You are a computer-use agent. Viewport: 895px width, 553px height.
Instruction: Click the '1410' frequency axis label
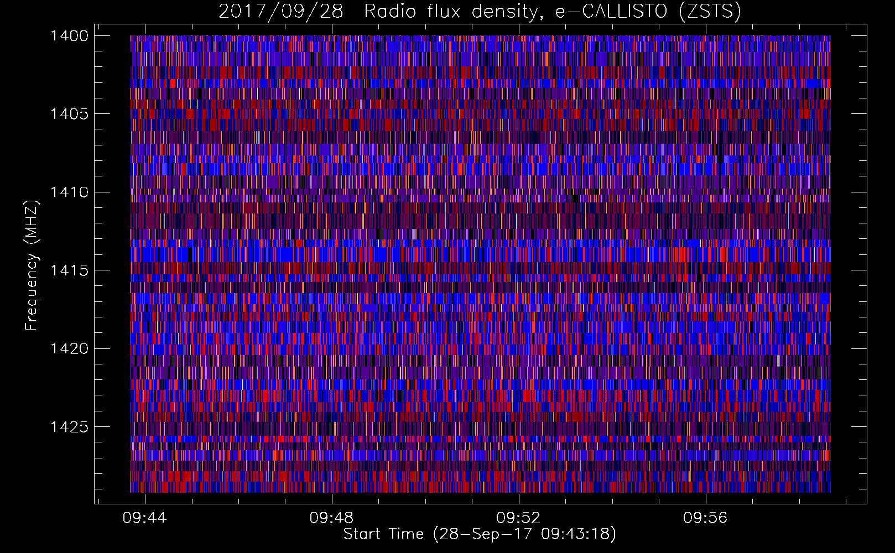coord(69,192)
